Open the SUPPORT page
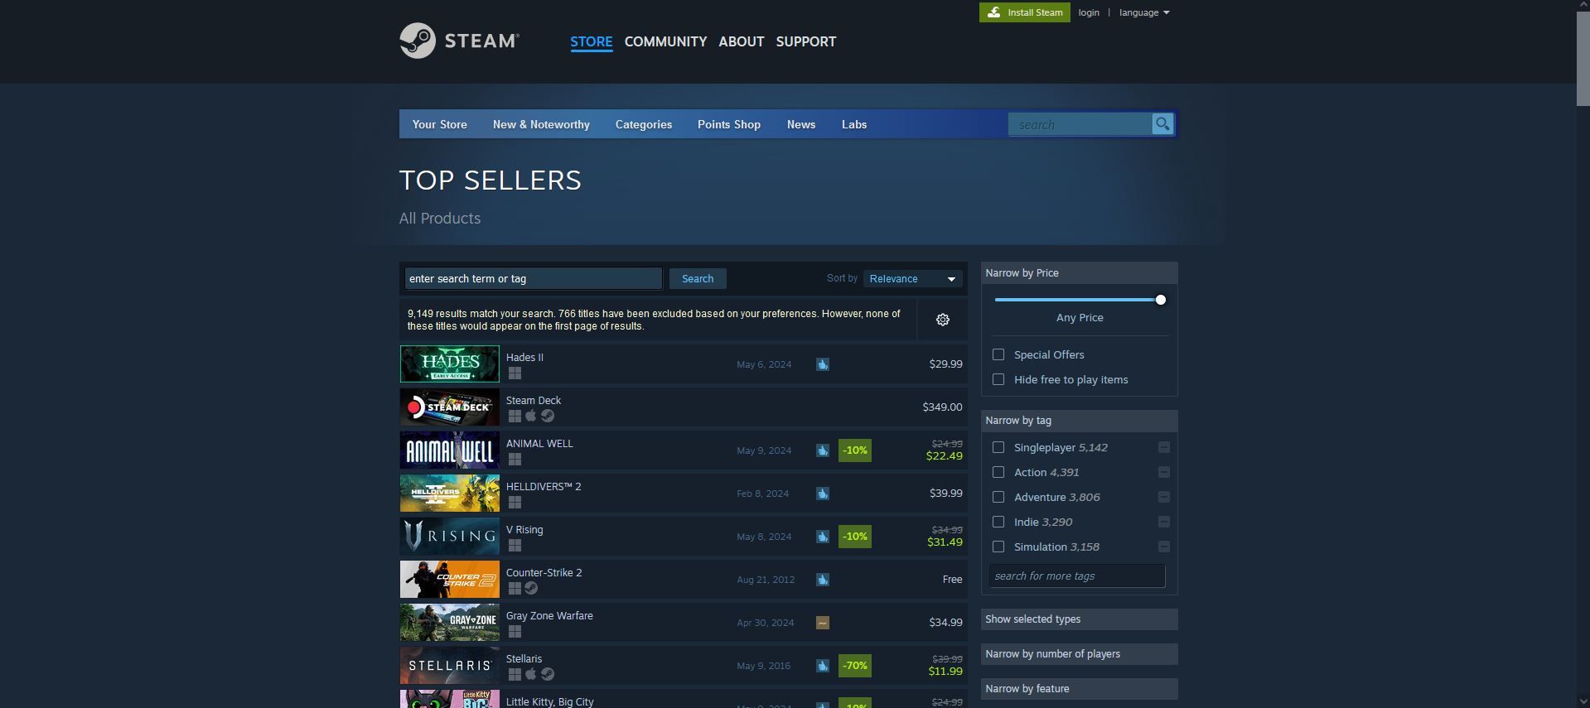The width and height of the screenshot is (1590, 708). click(806, 41)
